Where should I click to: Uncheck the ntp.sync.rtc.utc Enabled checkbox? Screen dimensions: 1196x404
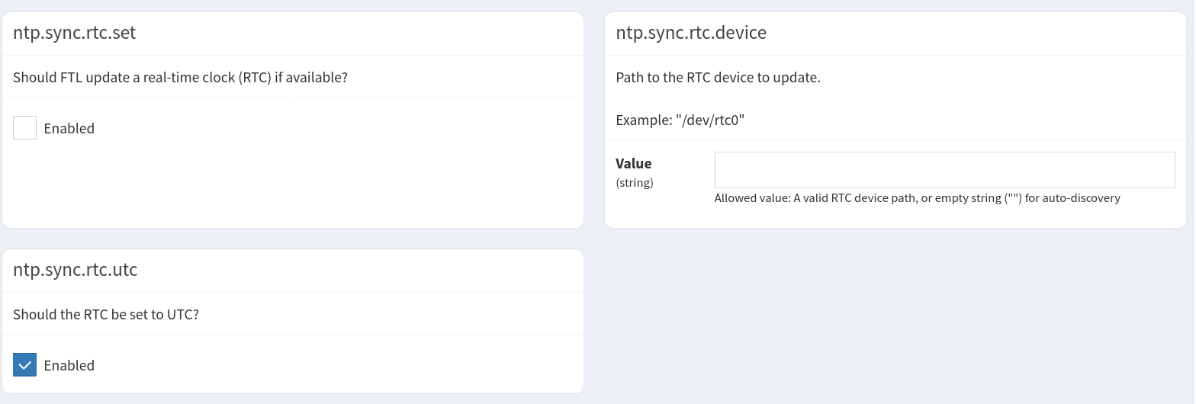click(24, 365)
